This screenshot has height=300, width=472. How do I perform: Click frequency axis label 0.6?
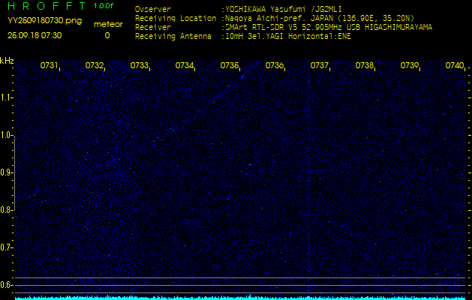click(x=6, y=285)
